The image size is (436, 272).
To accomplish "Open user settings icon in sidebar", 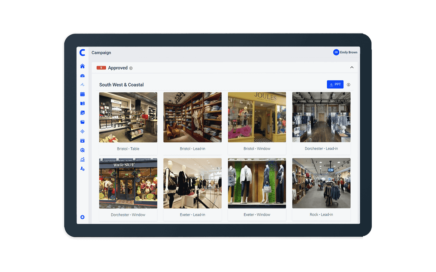I will coord(82,169).
